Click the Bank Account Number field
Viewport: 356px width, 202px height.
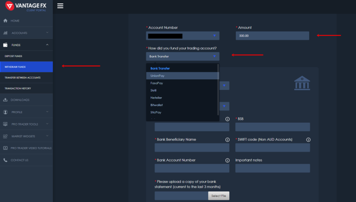[192, 168]
